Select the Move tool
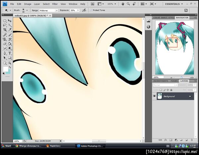 pos(10,21)
